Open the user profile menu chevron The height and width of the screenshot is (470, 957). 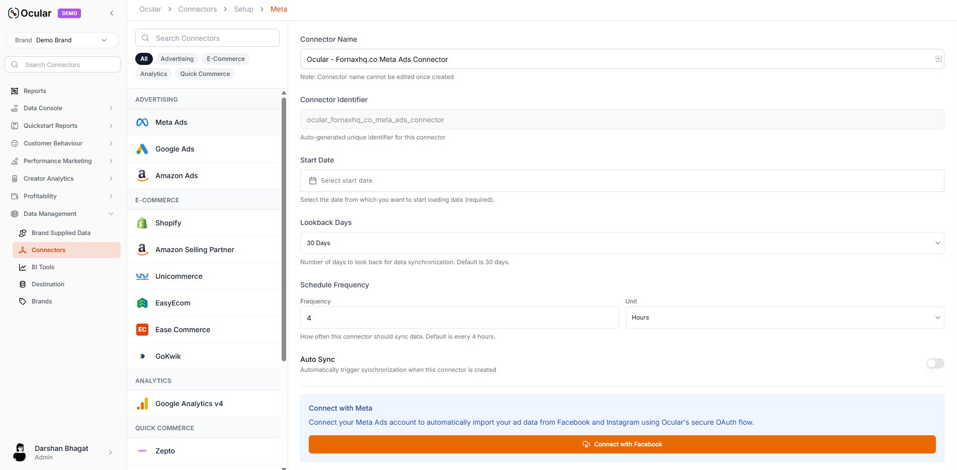111,452
